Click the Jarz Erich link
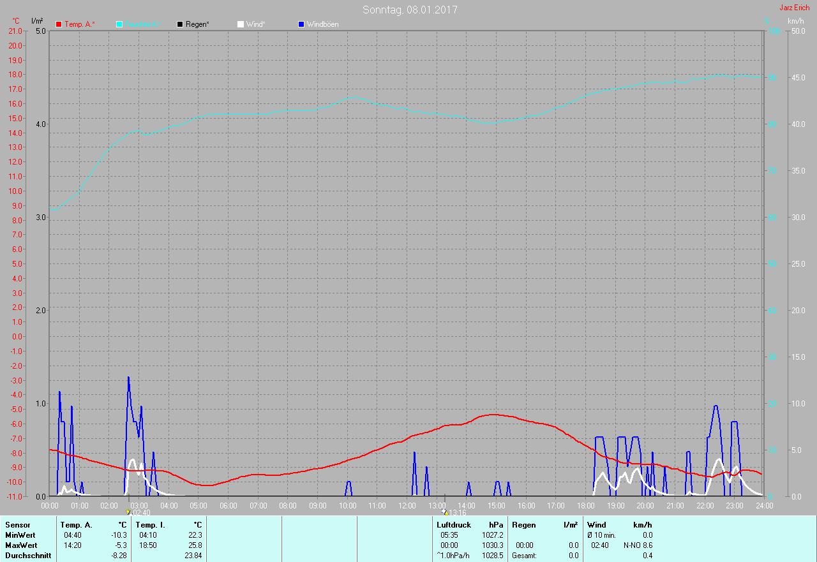817x562 pixels. click(x=794, y=8)
